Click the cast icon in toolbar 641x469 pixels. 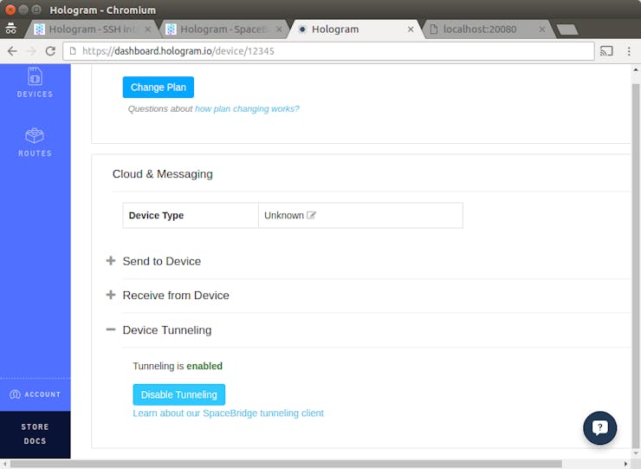click(606, 51)
